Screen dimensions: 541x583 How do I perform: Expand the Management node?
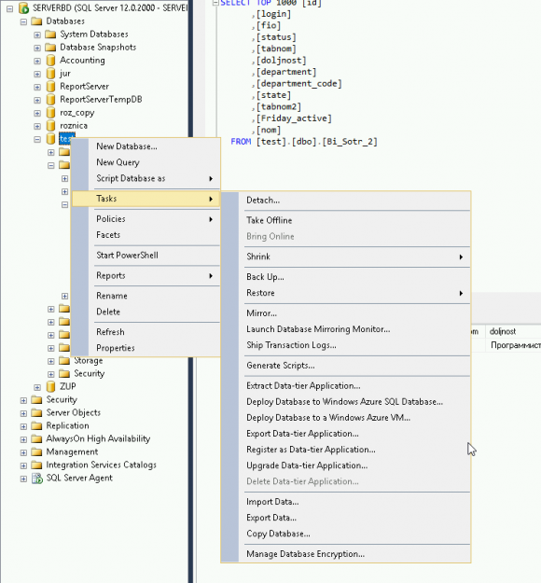coord(23,452)
